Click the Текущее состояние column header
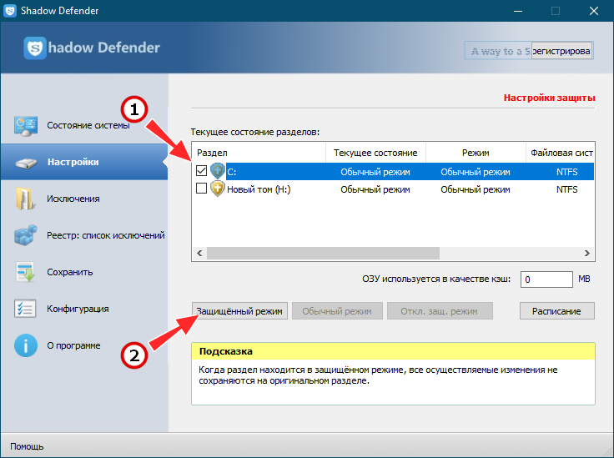 pyautogui.click(x=375, y=153)
